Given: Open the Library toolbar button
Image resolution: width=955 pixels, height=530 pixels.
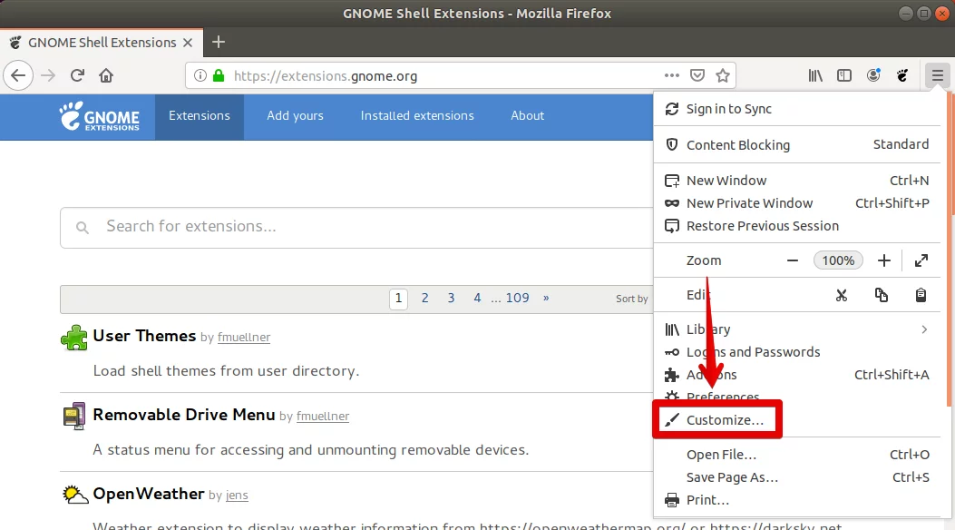Looking at the screenshot, I should [815, 75].
